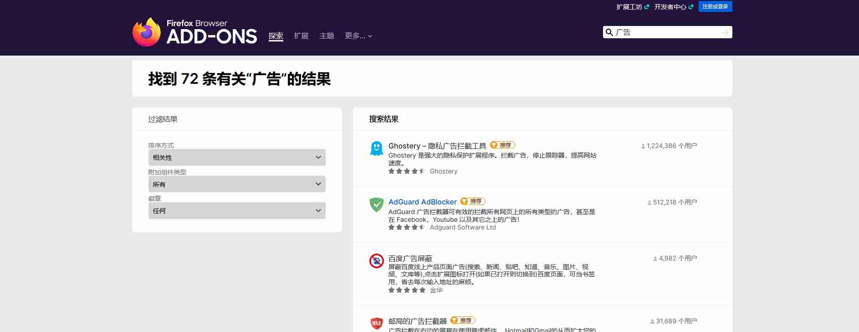Open Ghostery – 隐私广告拦截工具 result
This screenshot has width=859, height=332.
click(x=437, y=146)
